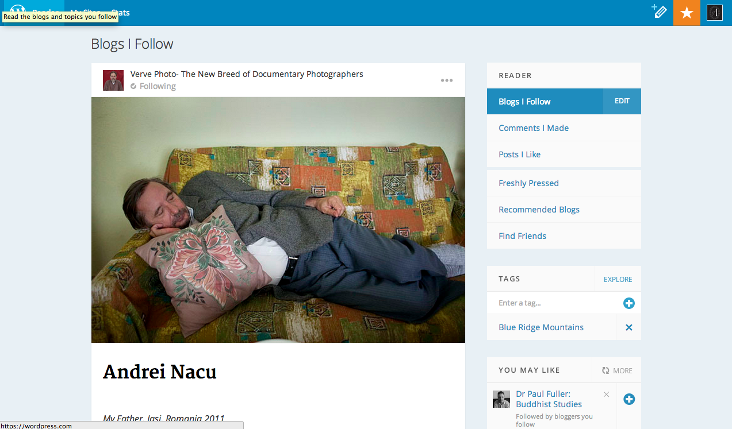Click the plus icon to add a tag
Screen dimensions: 732x429
(628, 303)
